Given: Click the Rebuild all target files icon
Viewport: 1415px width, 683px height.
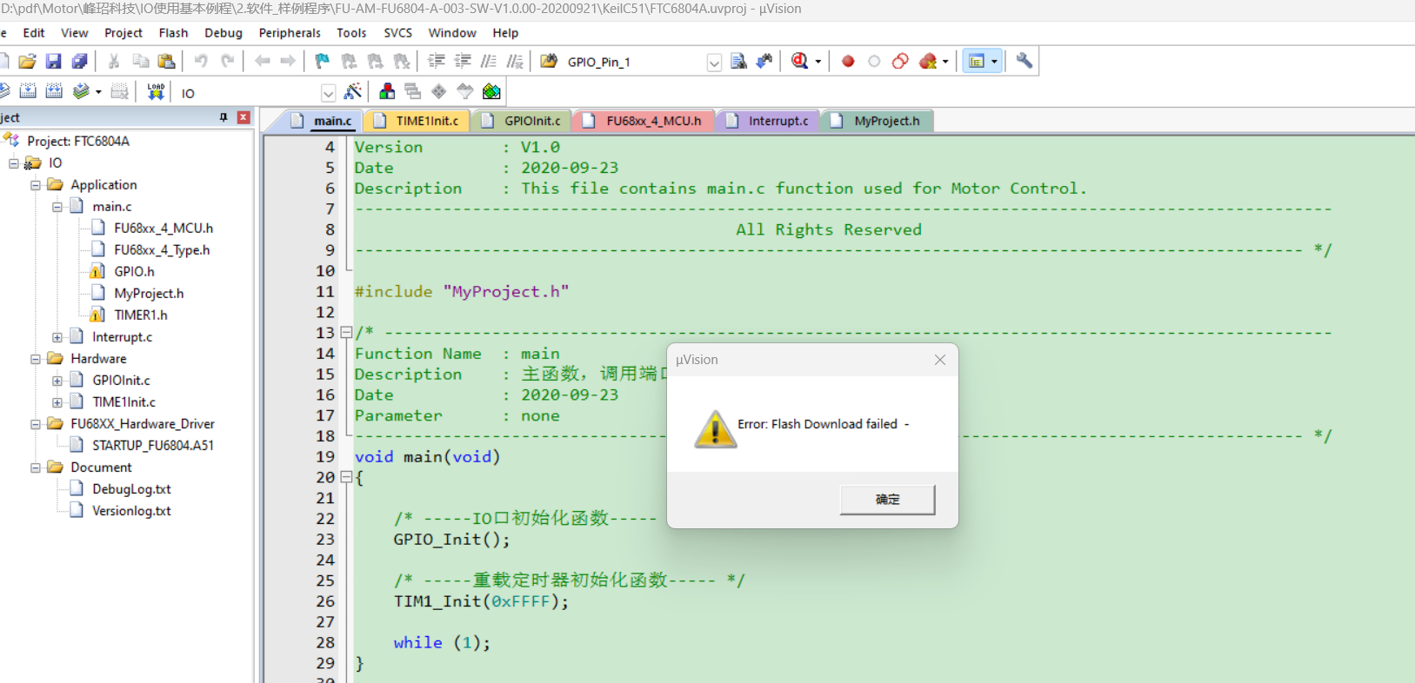Looking at the screenshot, I should click(x=54, y=91).
